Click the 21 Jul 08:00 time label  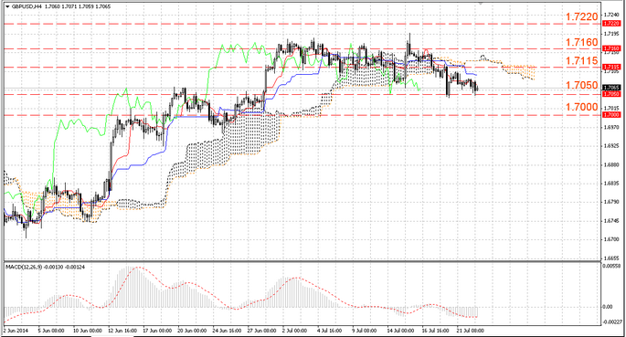(x=470, y=331)
